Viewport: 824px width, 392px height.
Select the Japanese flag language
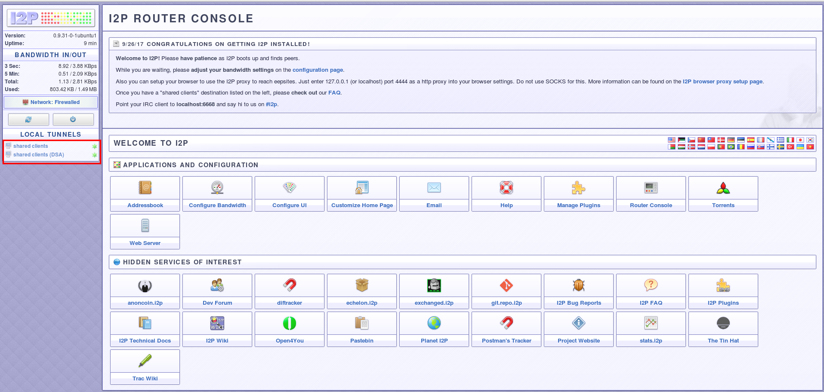[800, 140]
